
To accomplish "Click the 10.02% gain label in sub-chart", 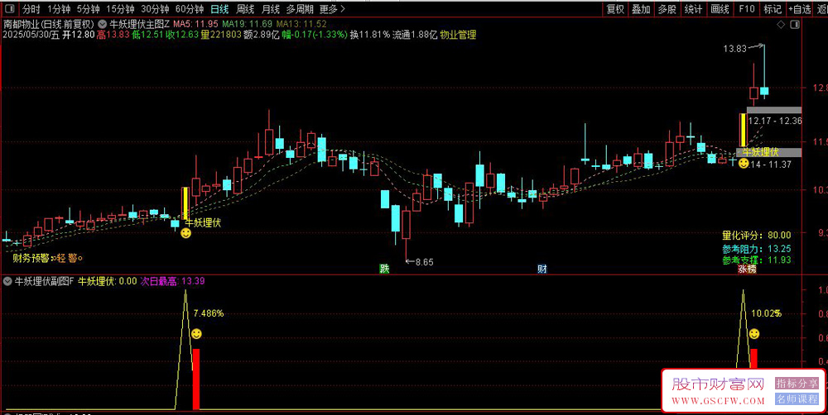I will pyautogui.click(x=766, y=313).
